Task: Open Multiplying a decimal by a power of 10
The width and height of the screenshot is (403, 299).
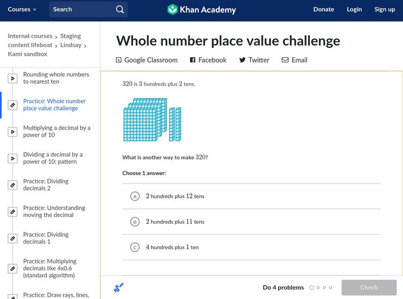Action: point(56,131)
